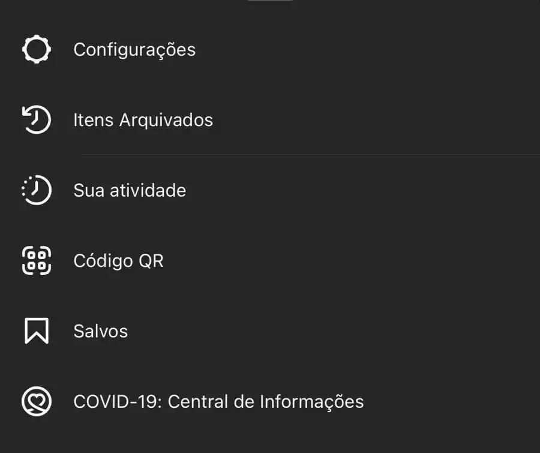
Task: Choose Código QR from the list
Action: click(118, 260)
